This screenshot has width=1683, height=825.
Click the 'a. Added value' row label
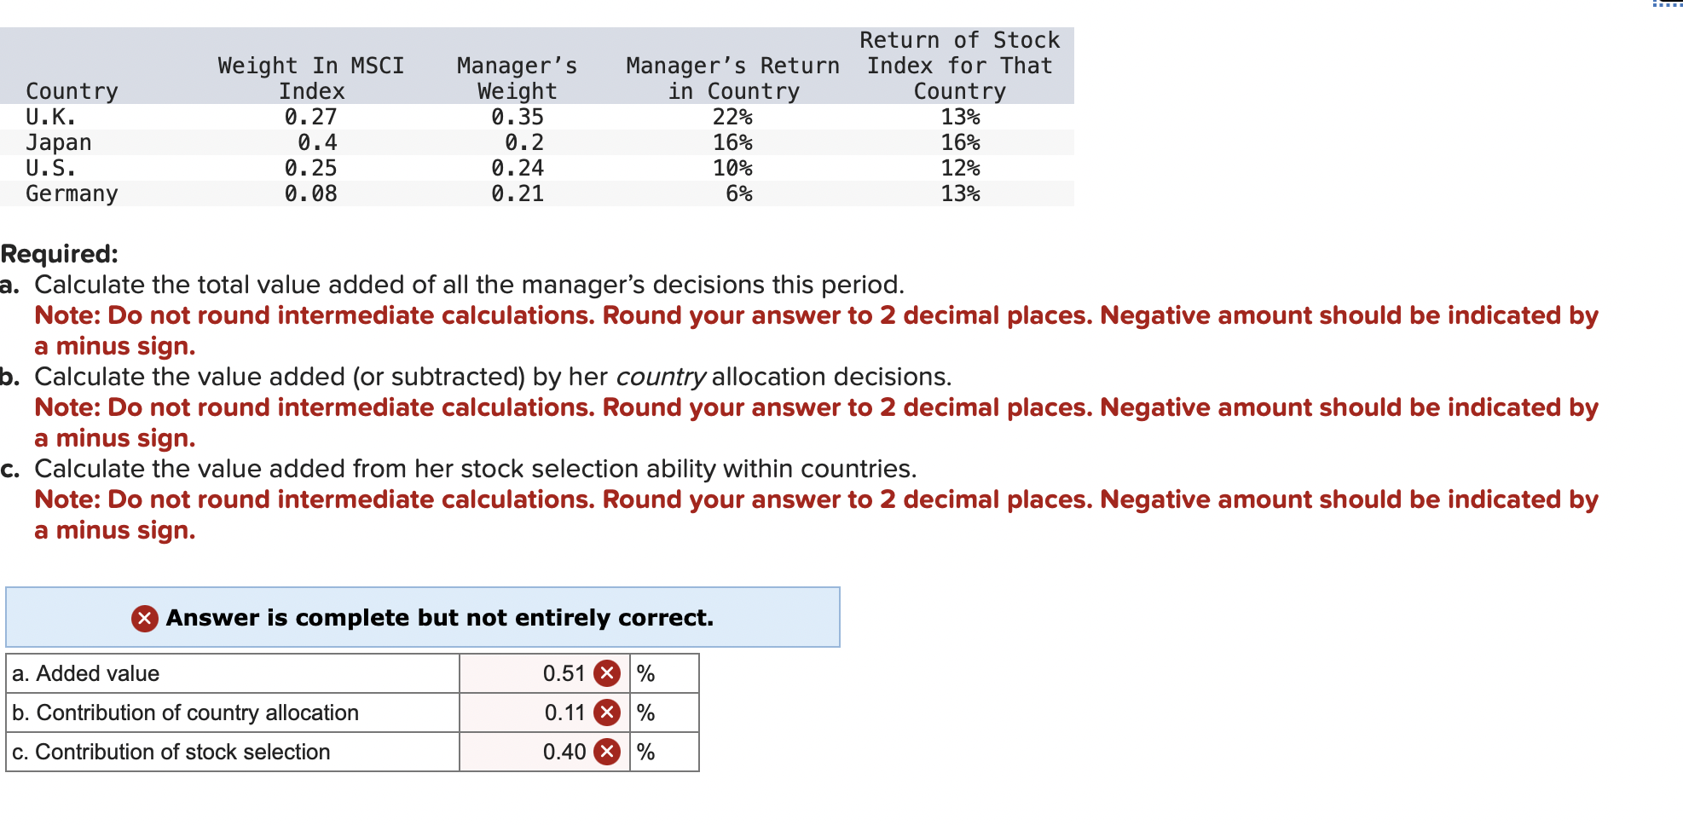pos(85,672)
